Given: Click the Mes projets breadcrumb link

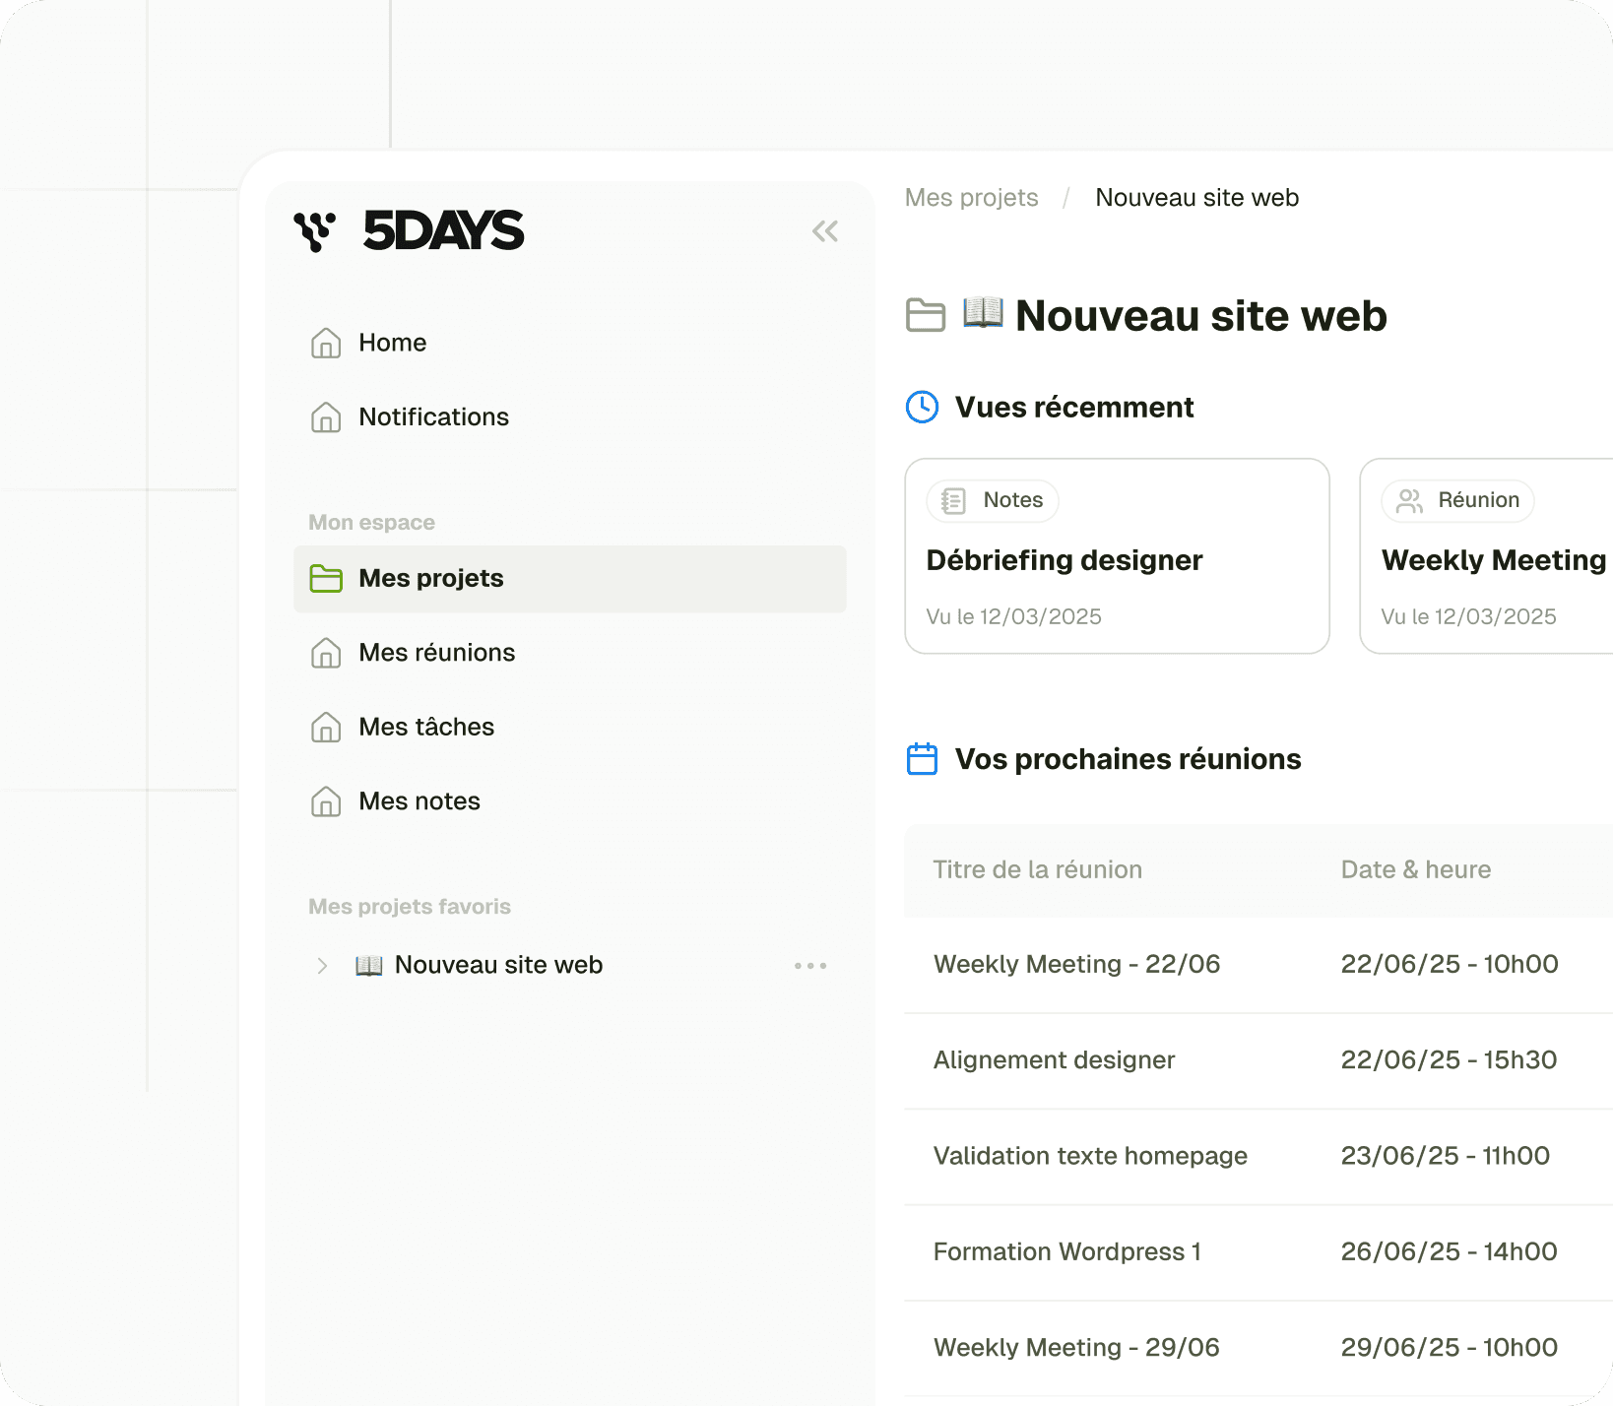Looking at the screenshot, I should (971, 197).
